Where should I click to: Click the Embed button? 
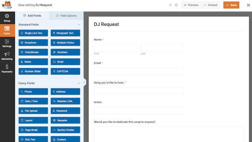[x=210, y=5]
